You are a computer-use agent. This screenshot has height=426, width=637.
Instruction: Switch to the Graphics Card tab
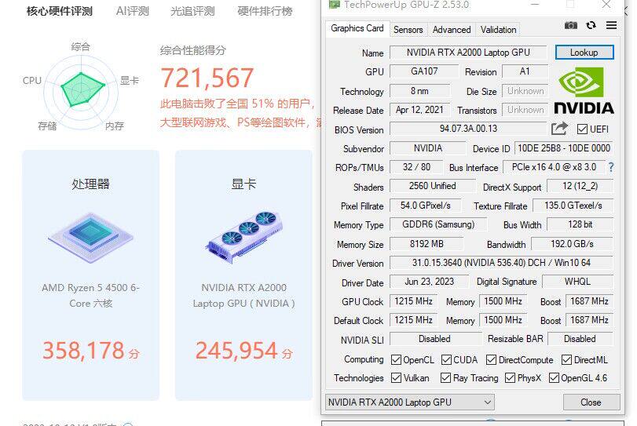coord(357,28)
